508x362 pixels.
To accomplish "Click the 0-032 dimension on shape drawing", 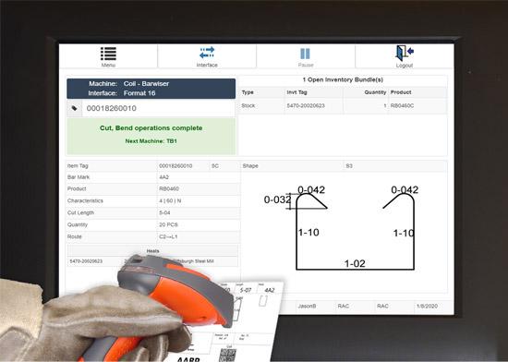I will 277,199.
